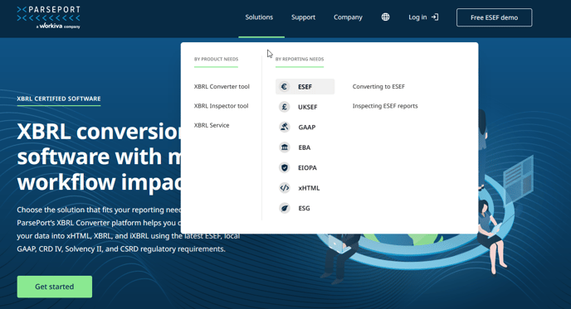571x309 pixels.
Task: Click the euro icon beside ESEF
Action: (285, 86)
